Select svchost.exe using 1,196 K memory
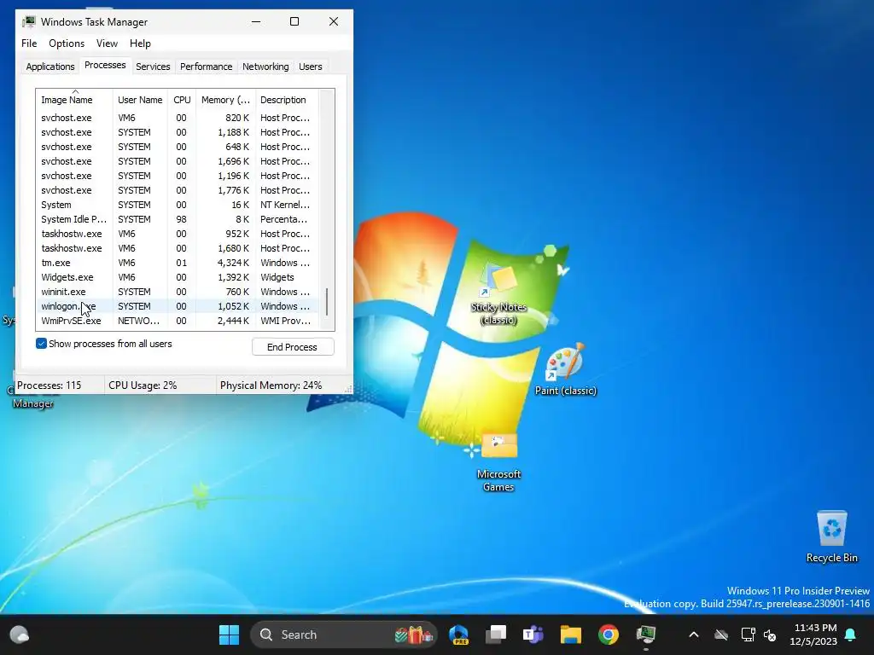Viewport: 874px width, 655px height. 178,176
